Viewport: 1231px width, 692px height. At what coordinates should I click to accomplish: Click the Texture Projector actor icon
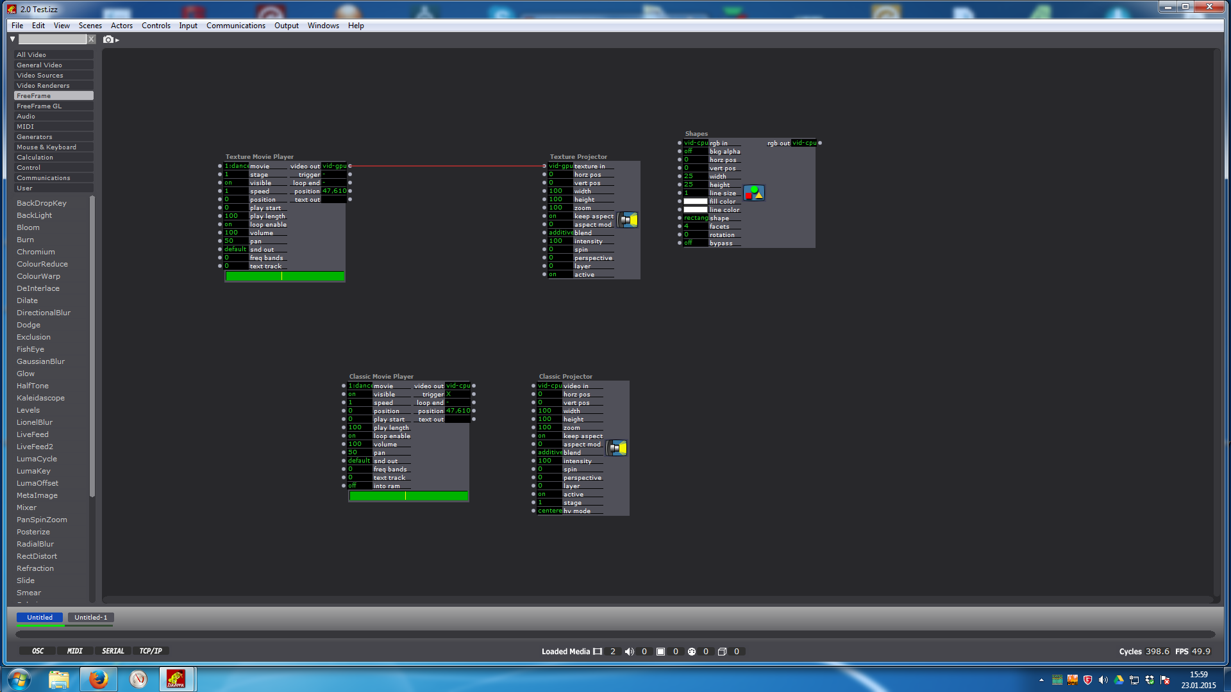pos(628,220)
